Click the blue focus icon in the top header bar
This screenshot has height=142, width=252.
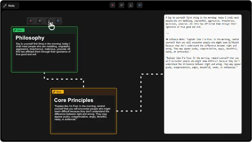(140, 5)
